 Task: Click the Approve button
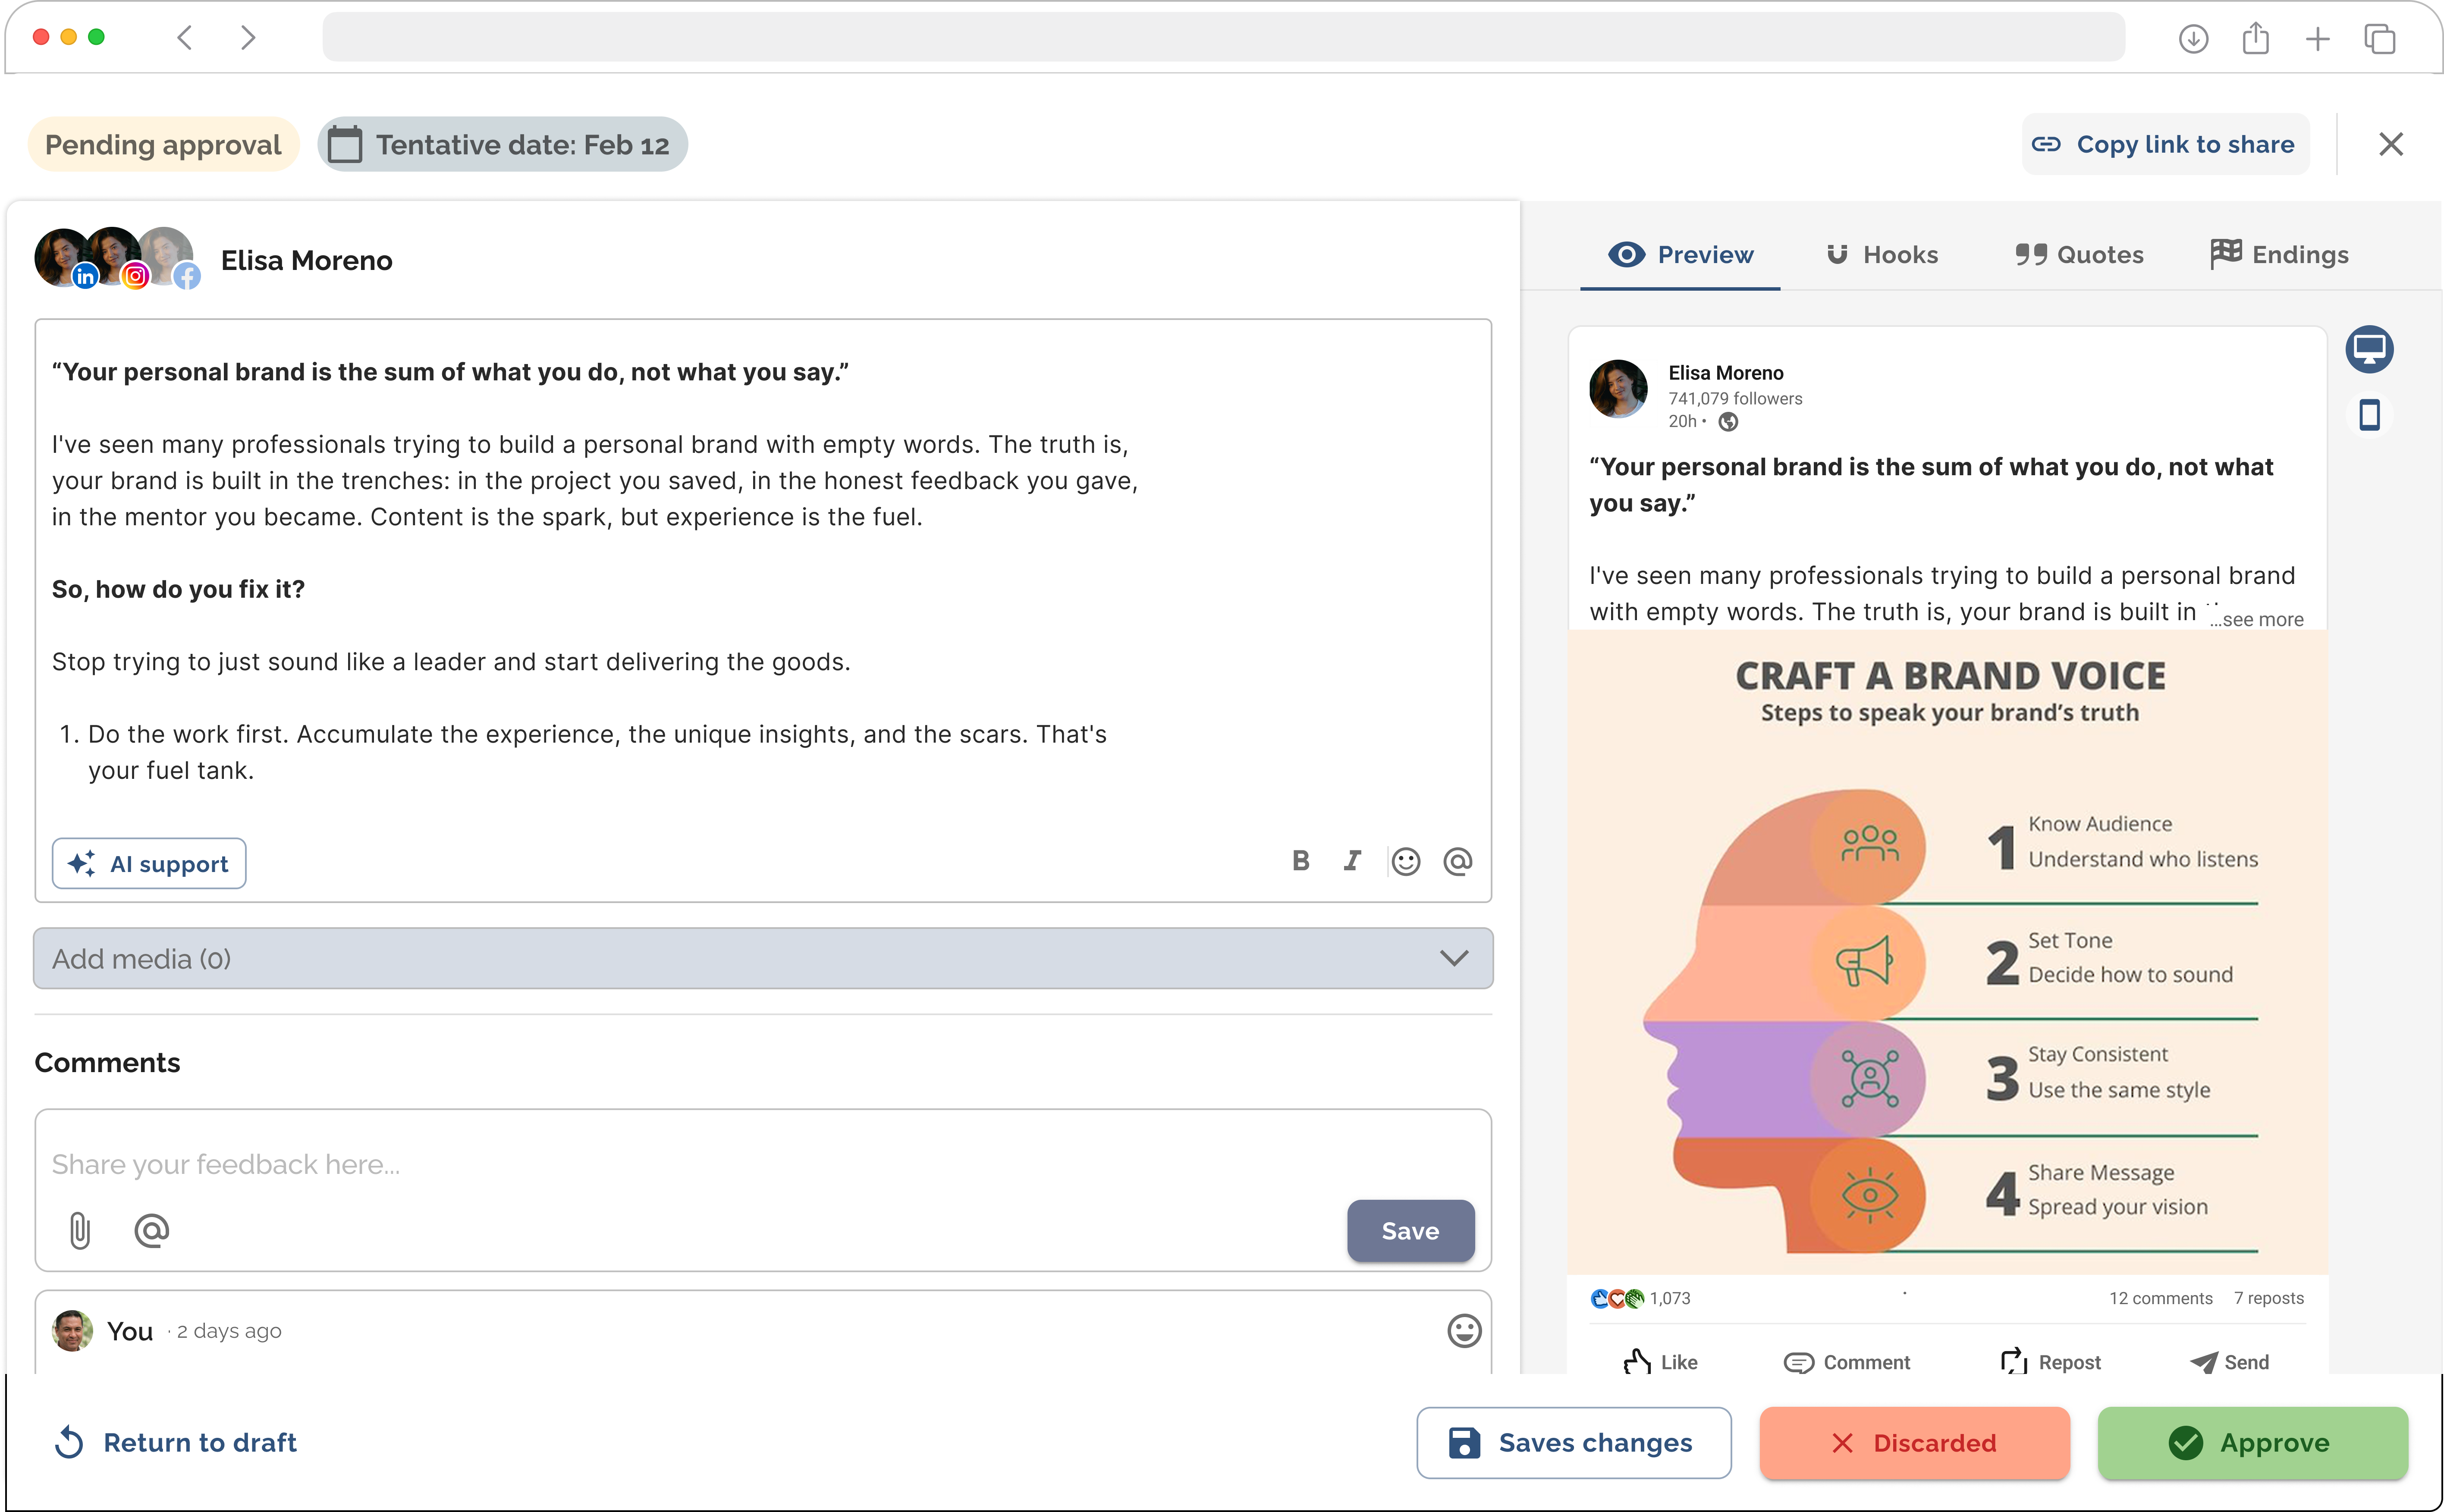pos(2252,1442)
